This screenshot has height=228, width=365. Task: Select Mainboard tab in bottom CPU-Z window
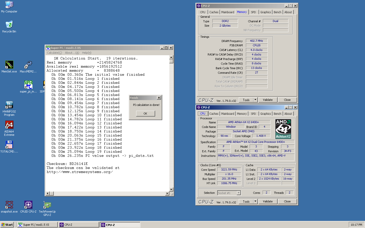tap(228, 114)
